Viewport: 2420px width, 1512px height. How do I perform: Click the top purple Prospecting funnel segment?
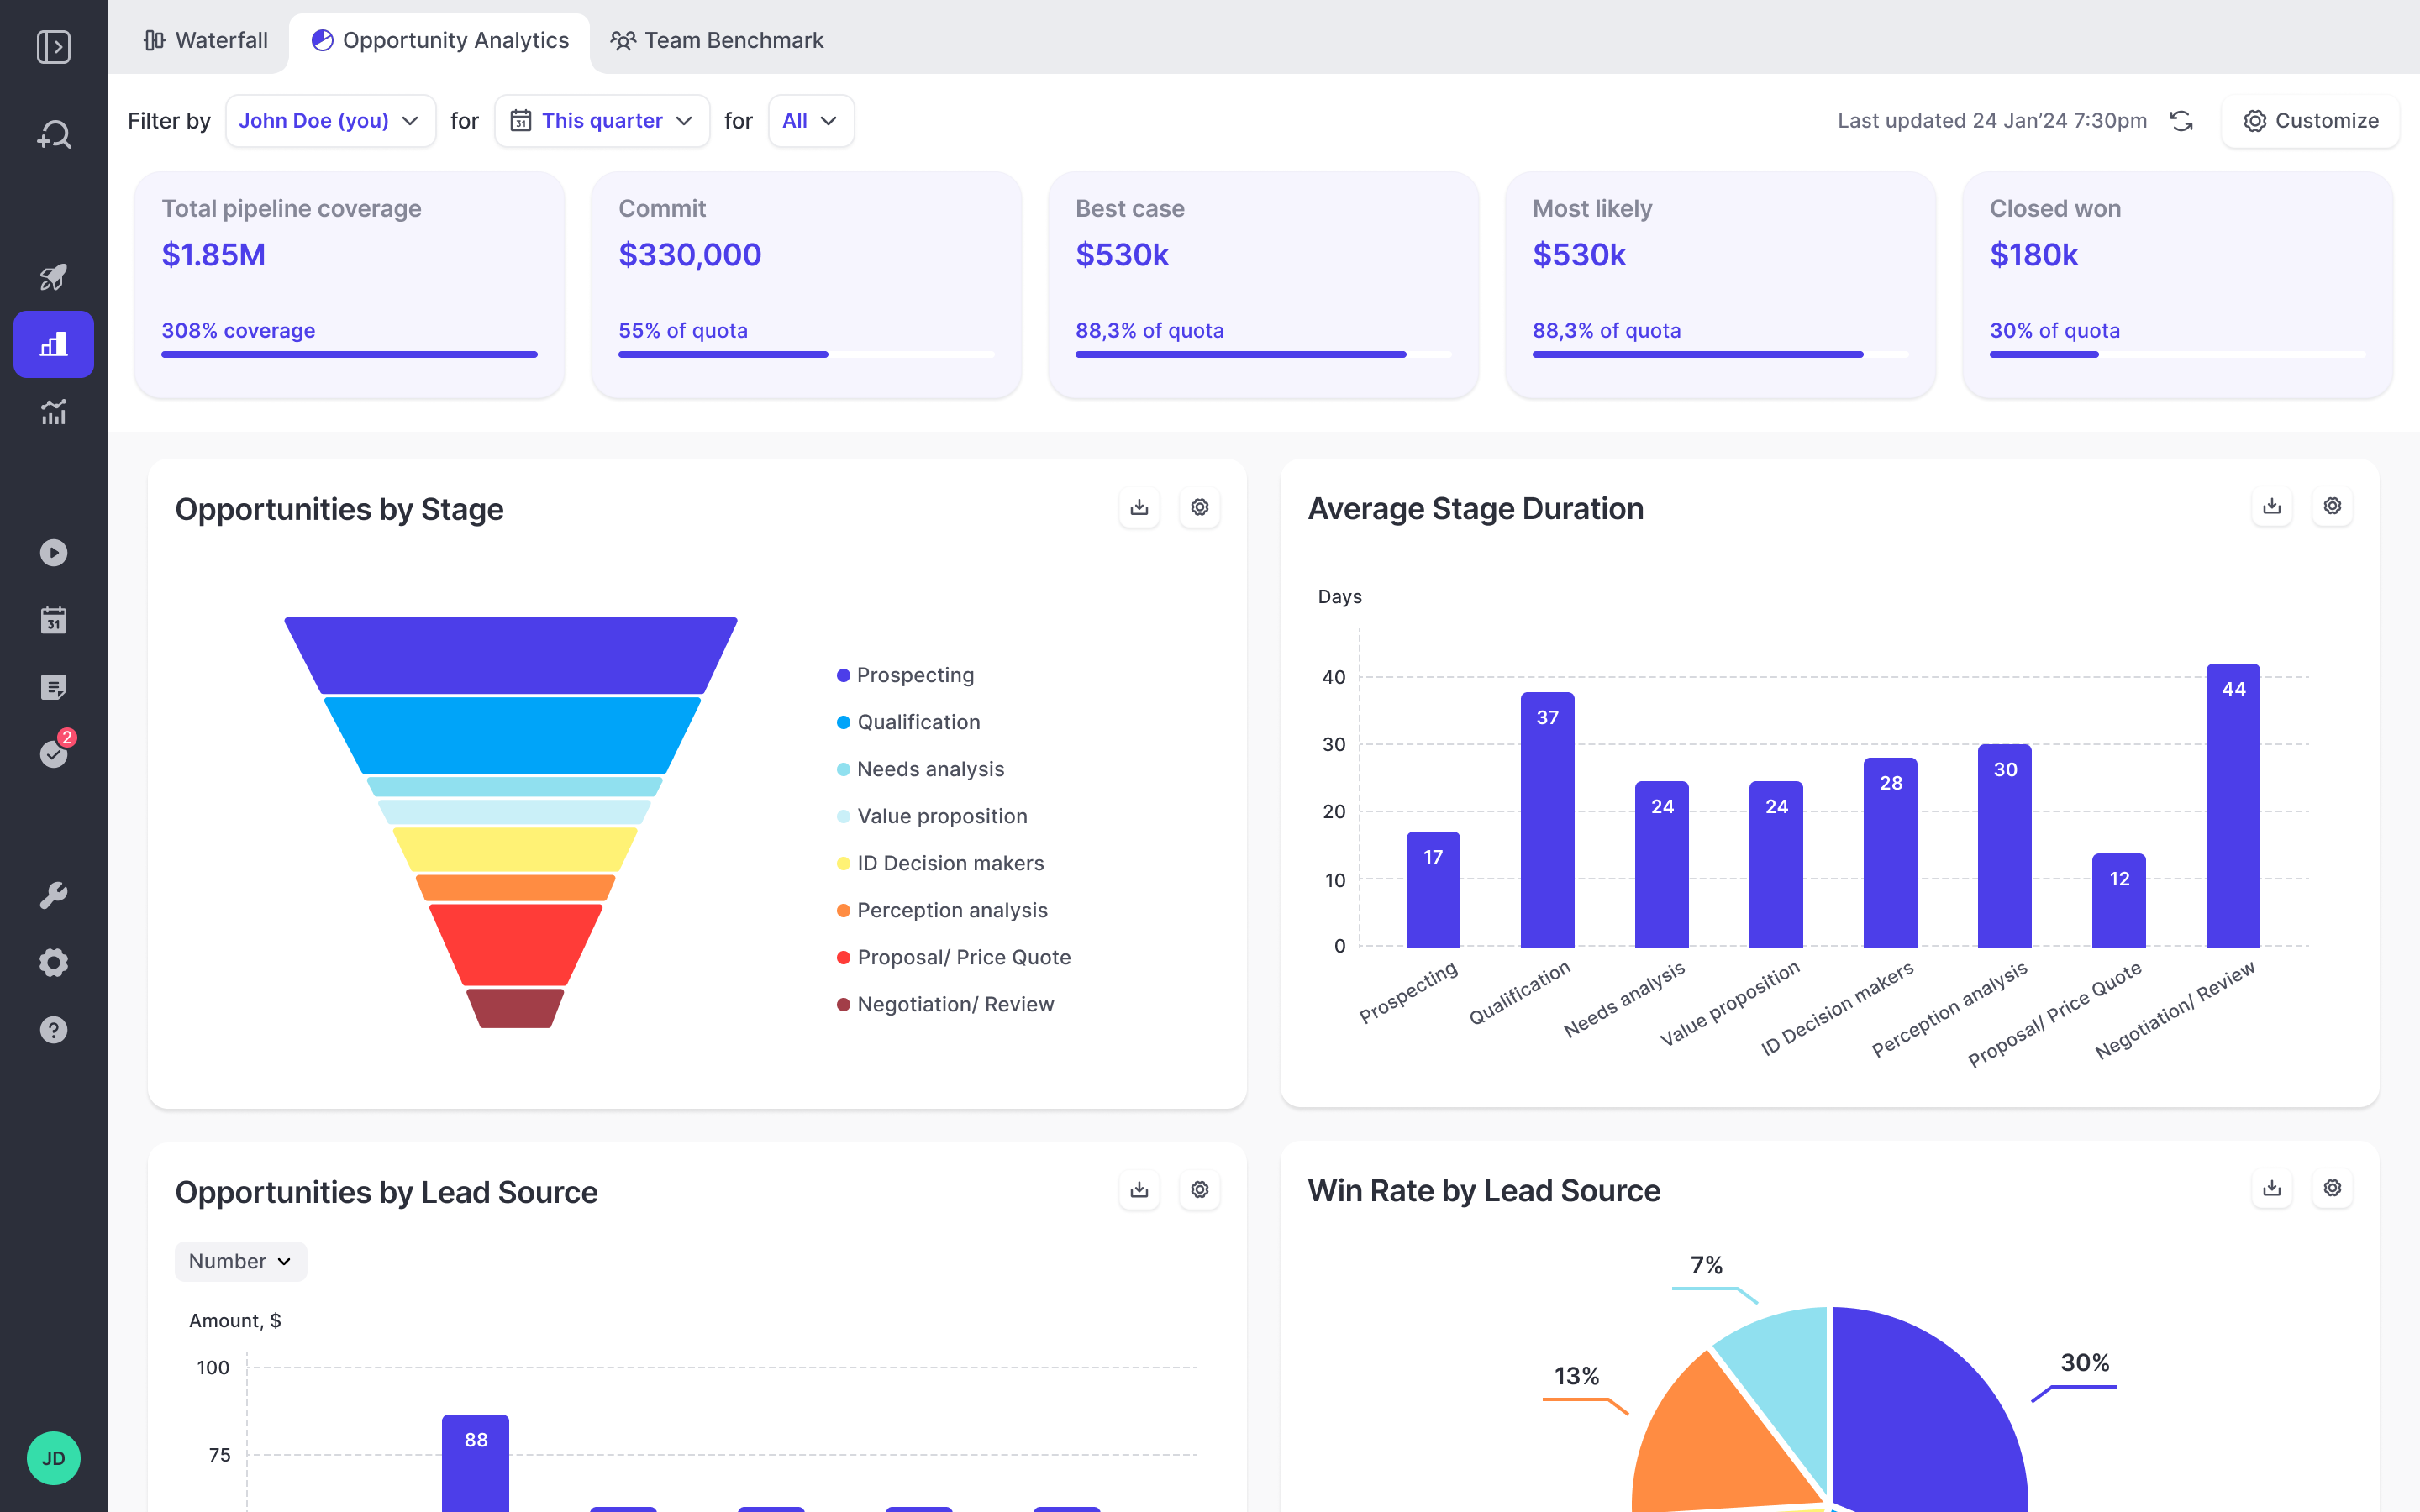click(511, 655)
